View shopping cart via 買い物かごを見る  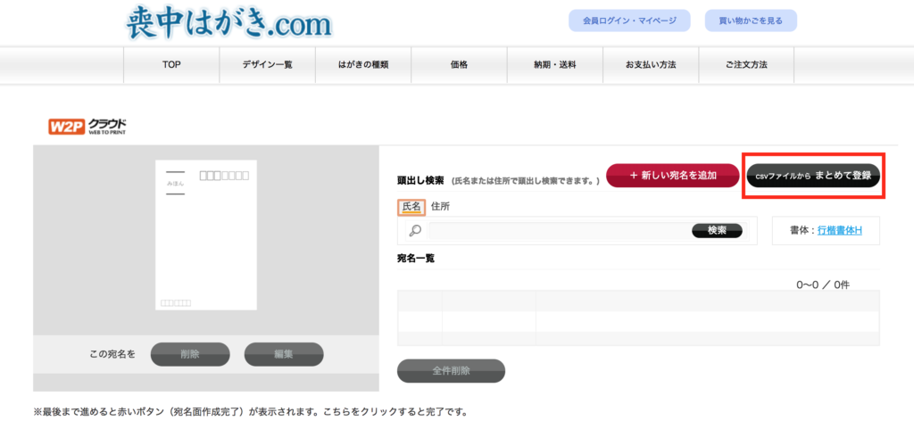tap(751, 21)
